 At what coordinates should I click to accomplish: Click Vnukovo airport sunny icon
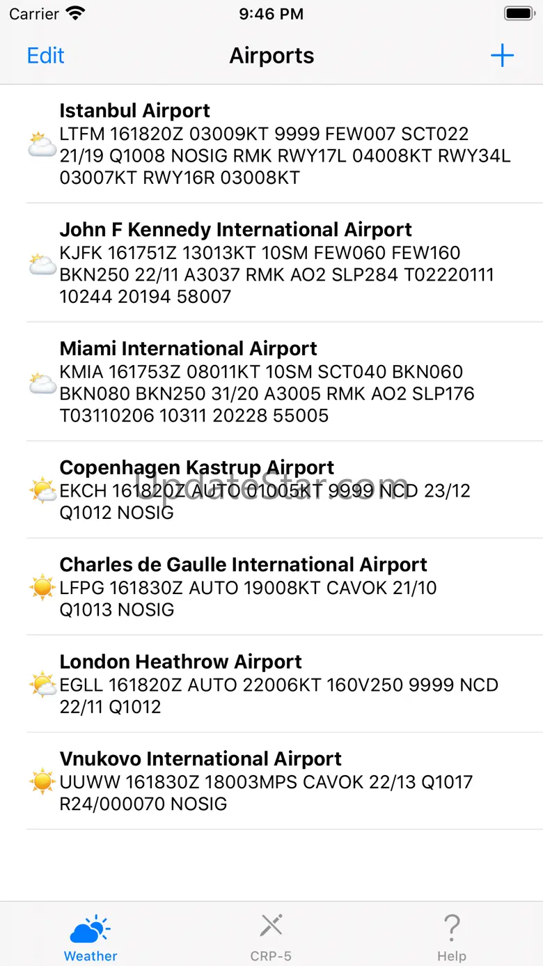[42, 781]
